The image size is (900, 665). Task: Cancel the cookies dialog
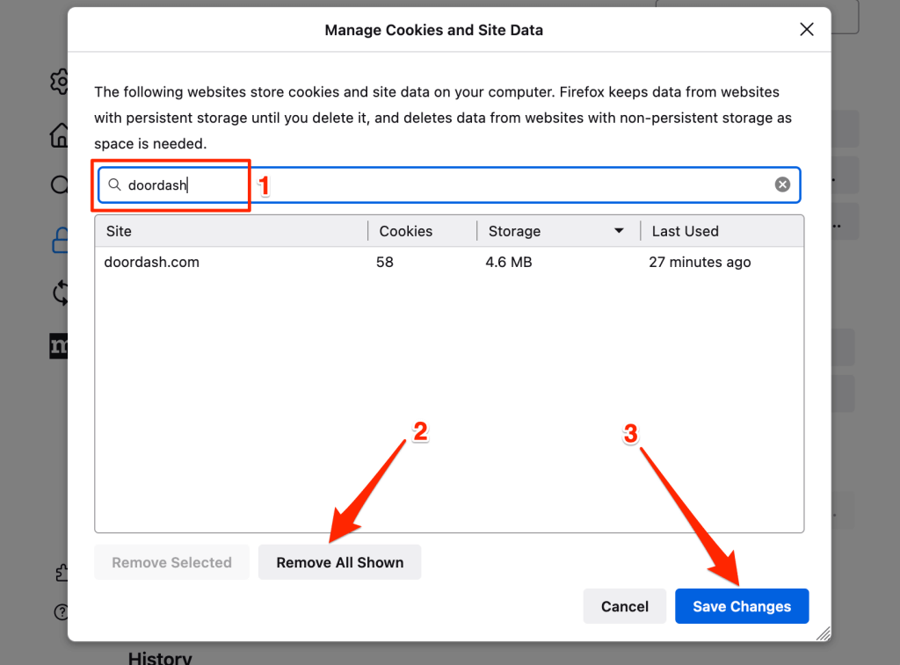click(624, 606)
